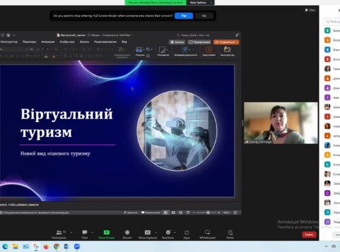This screenshot has height=252, width=340.
Task: Click the accessibility check status bar item
Action: (35, 212)
